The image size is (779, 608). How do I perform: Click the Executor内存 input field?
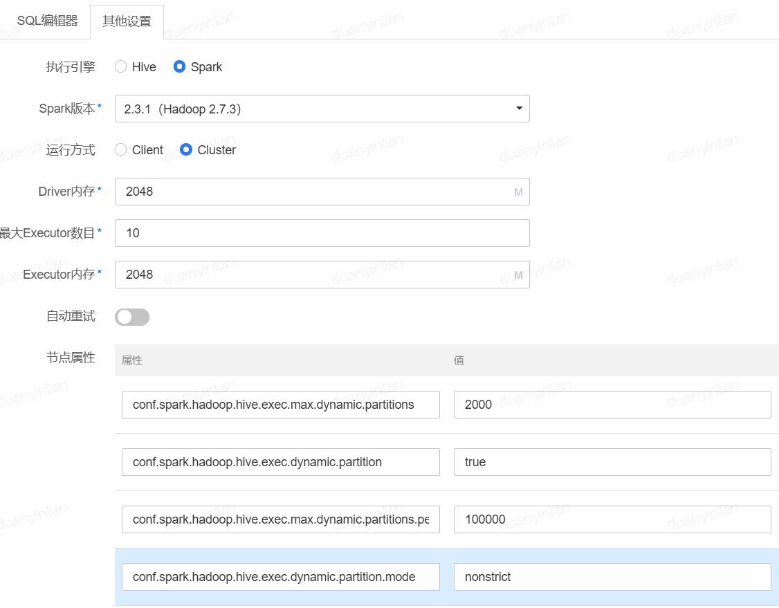tap(322, 275)
